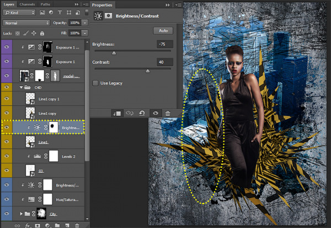The image size is (331, 228).
Task: Select the Properties tab
Action: (102, 5)
